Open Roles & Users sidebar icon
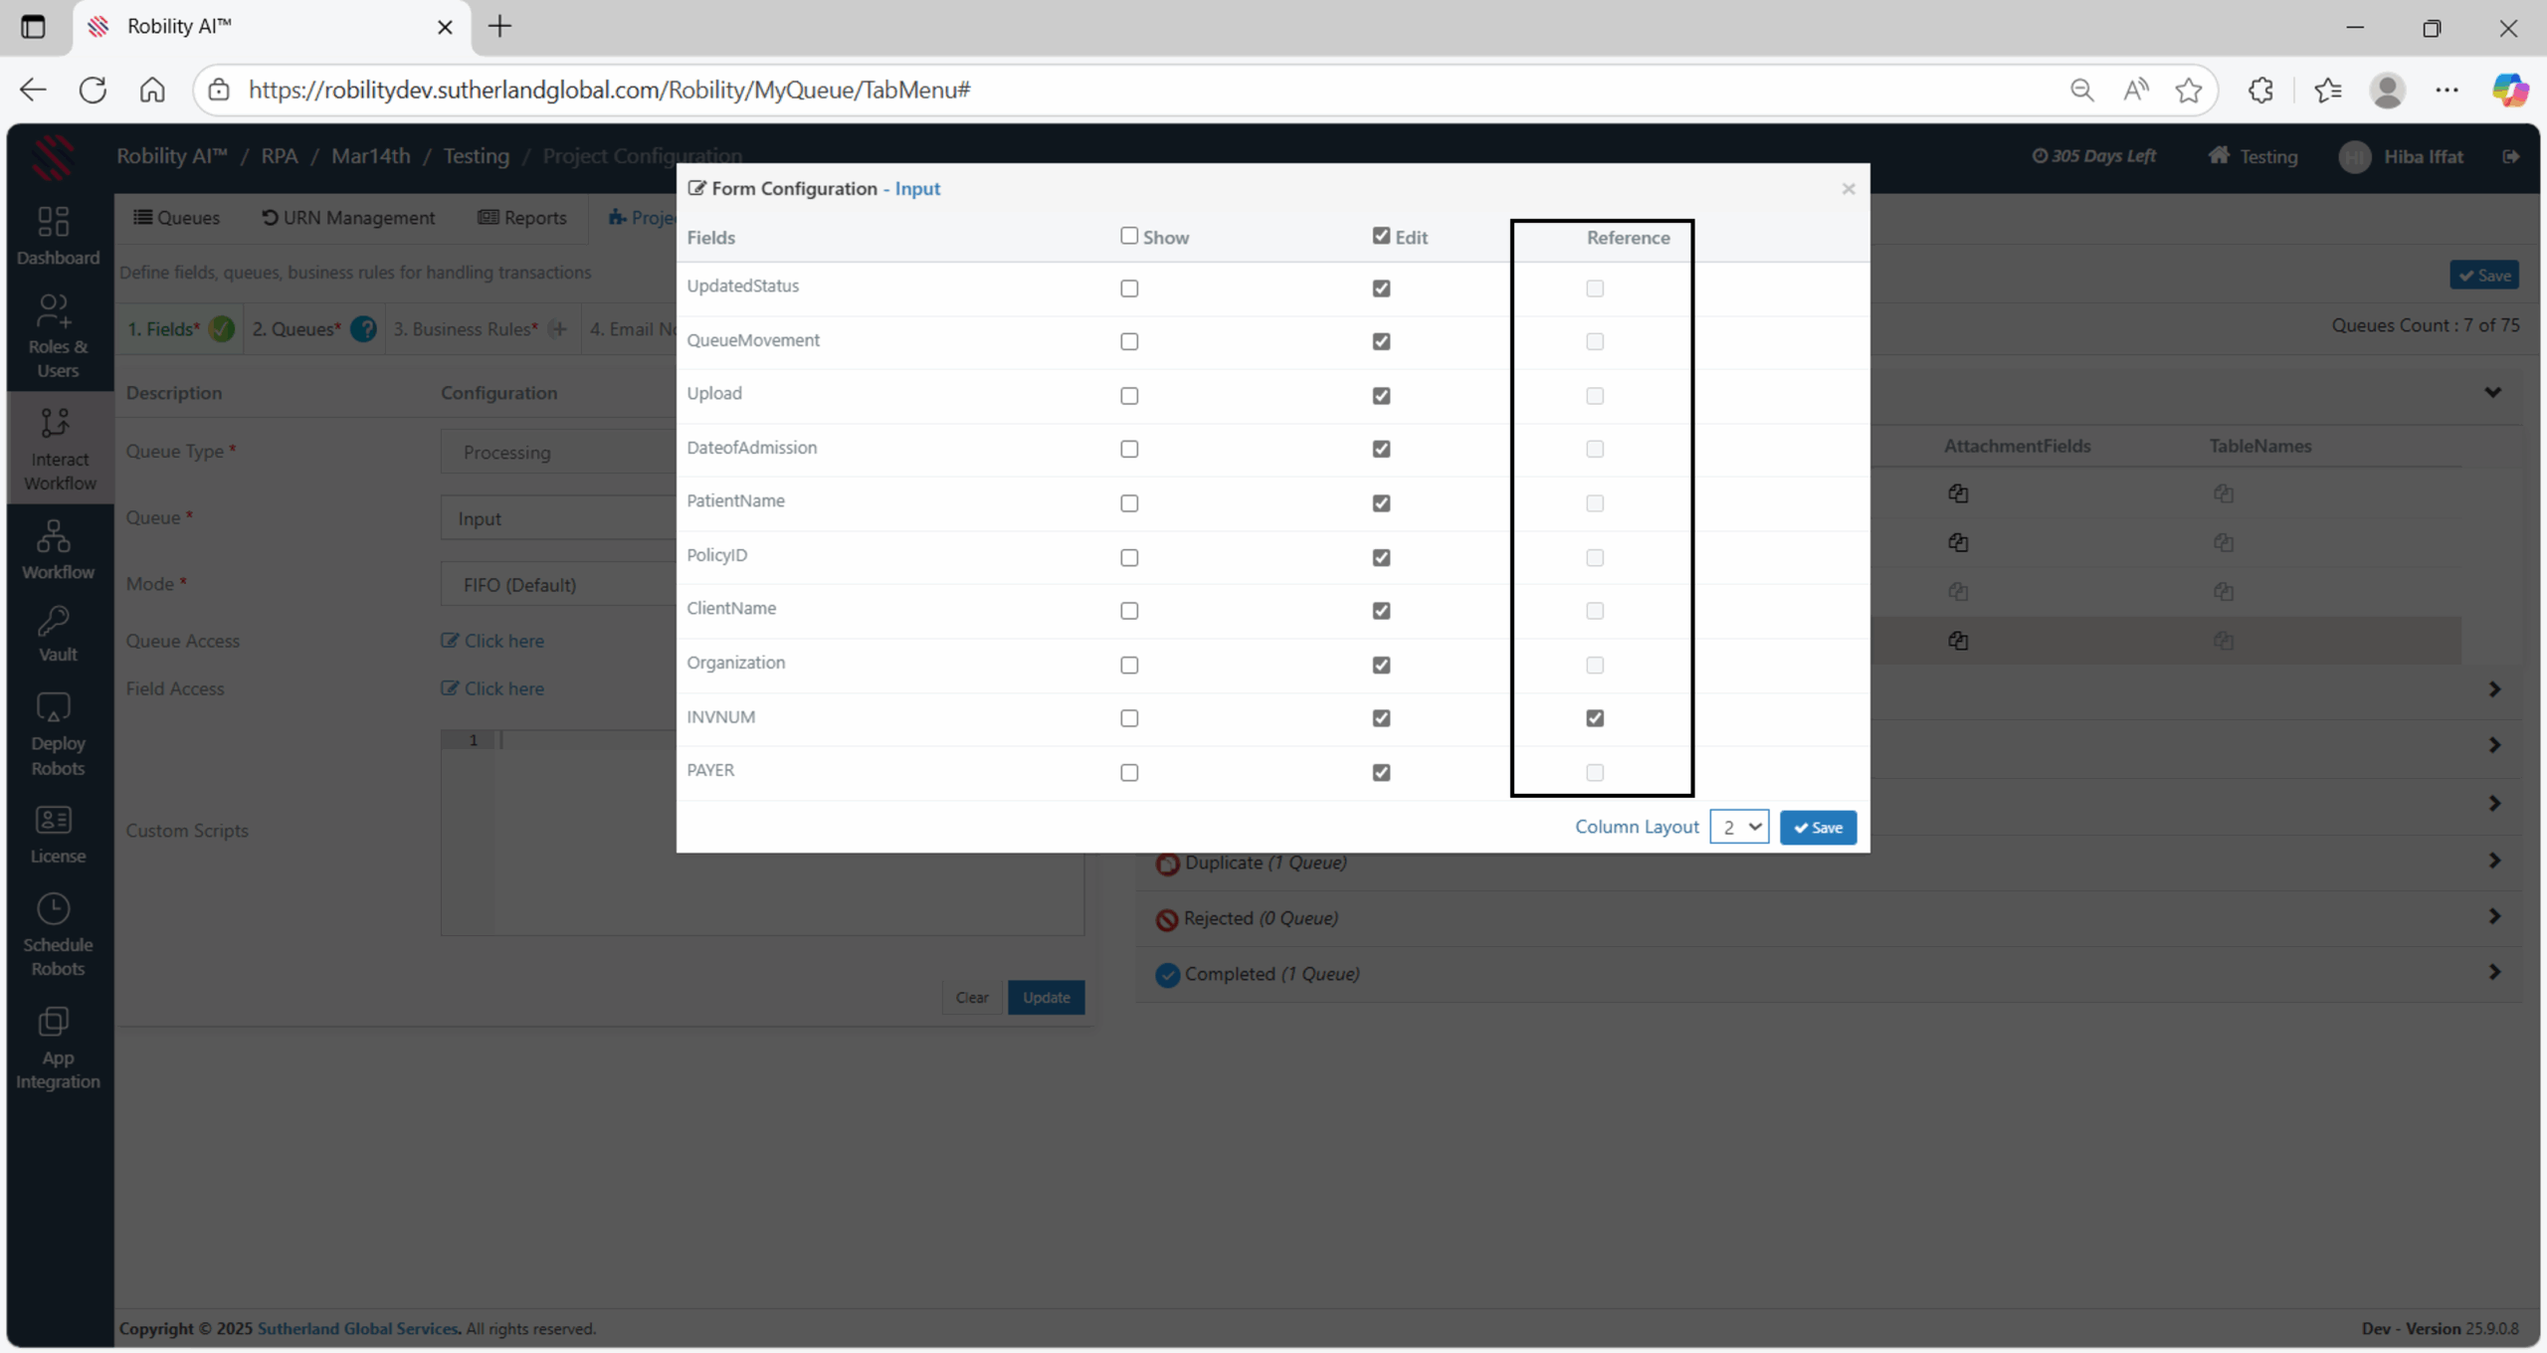The width and height of the screenshot is (2547, 1353). [x=54, y=311]
